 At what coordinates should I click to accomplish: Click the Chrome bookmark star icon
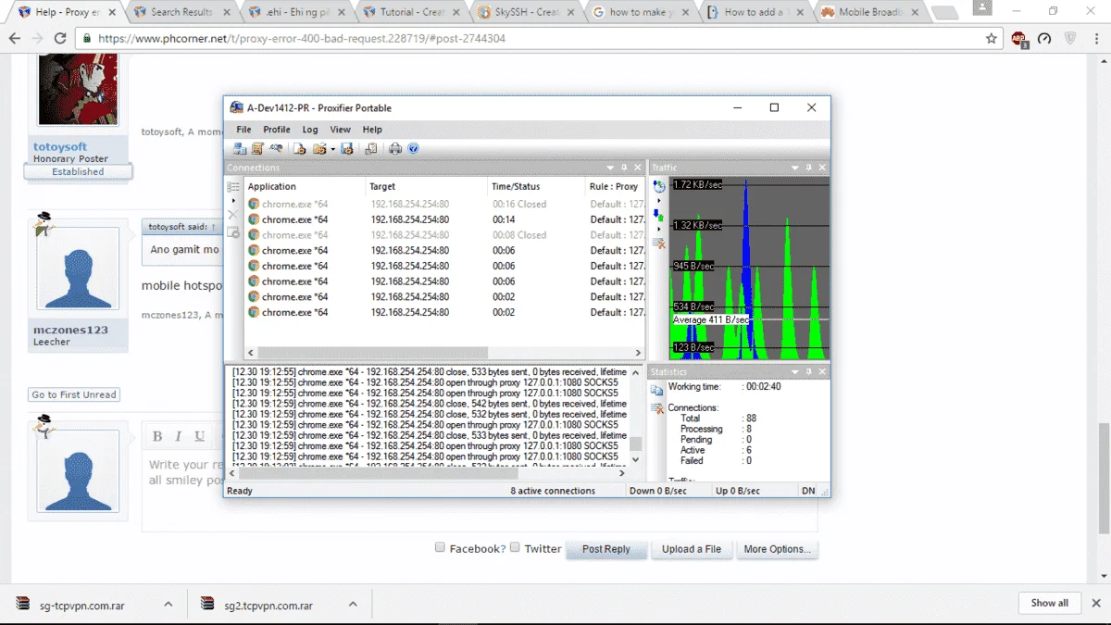coord(992,39)
